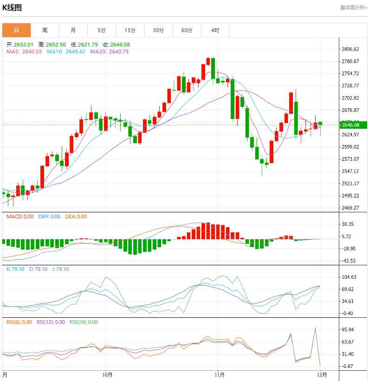Viewport: 369px width, 381px height.
Task: Click the 30.35 MACD axis label
Action: tap(347, 224)
